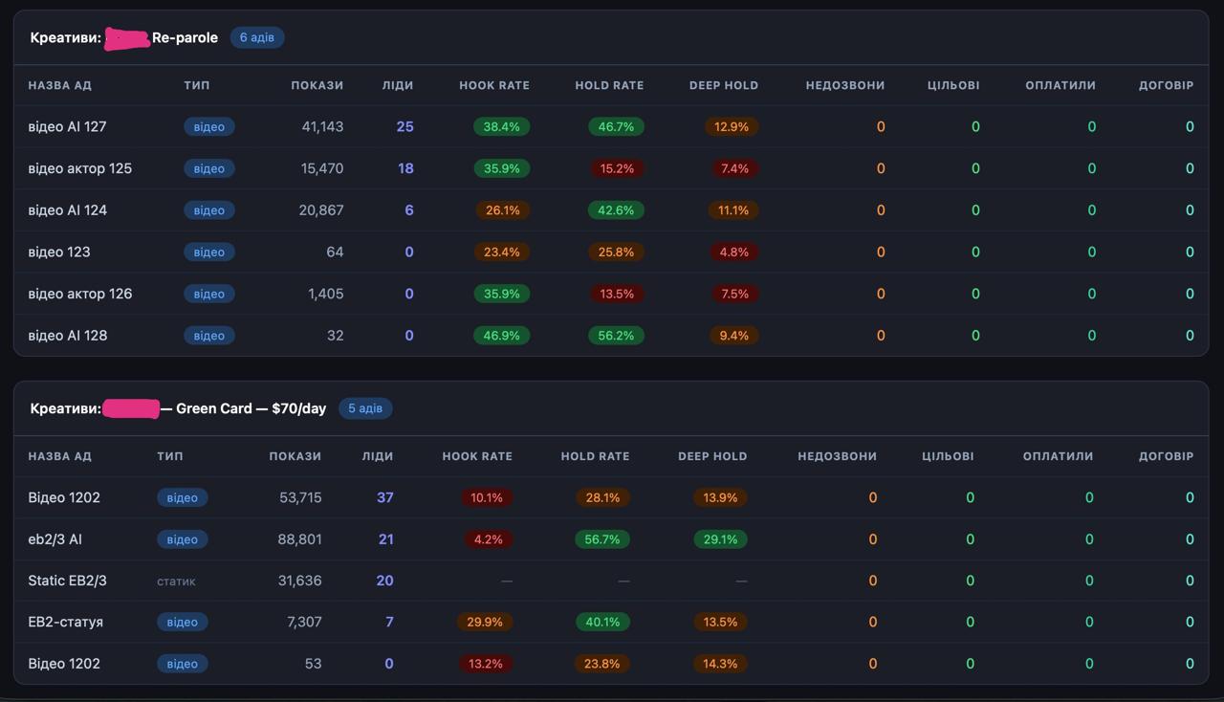This screenshot has height=702, width=1224.
Task: Click the 38.4% hook rate pill
Action: (502, 126)
